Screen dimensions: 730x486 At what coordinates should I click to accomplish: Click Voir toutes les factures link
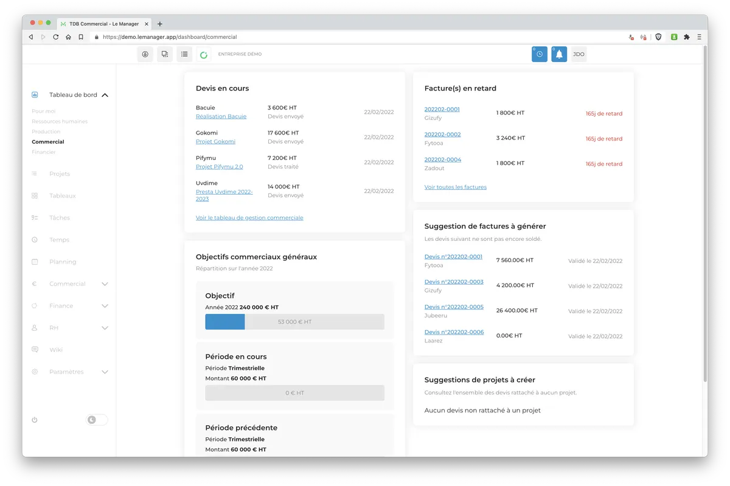[x=456, y=187]
